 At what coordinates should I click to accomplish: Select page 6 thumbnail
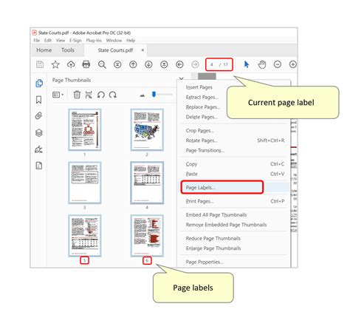pos(147,236)
